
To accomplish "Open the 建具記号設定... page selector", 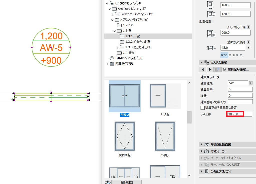I will pos(238,69).
